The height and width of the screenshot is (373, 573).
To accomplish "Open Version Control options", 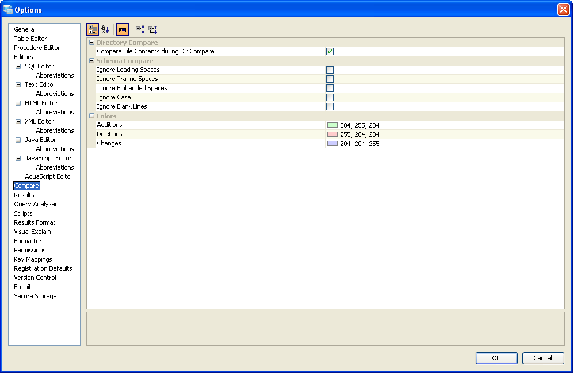I will click(35, 278).
